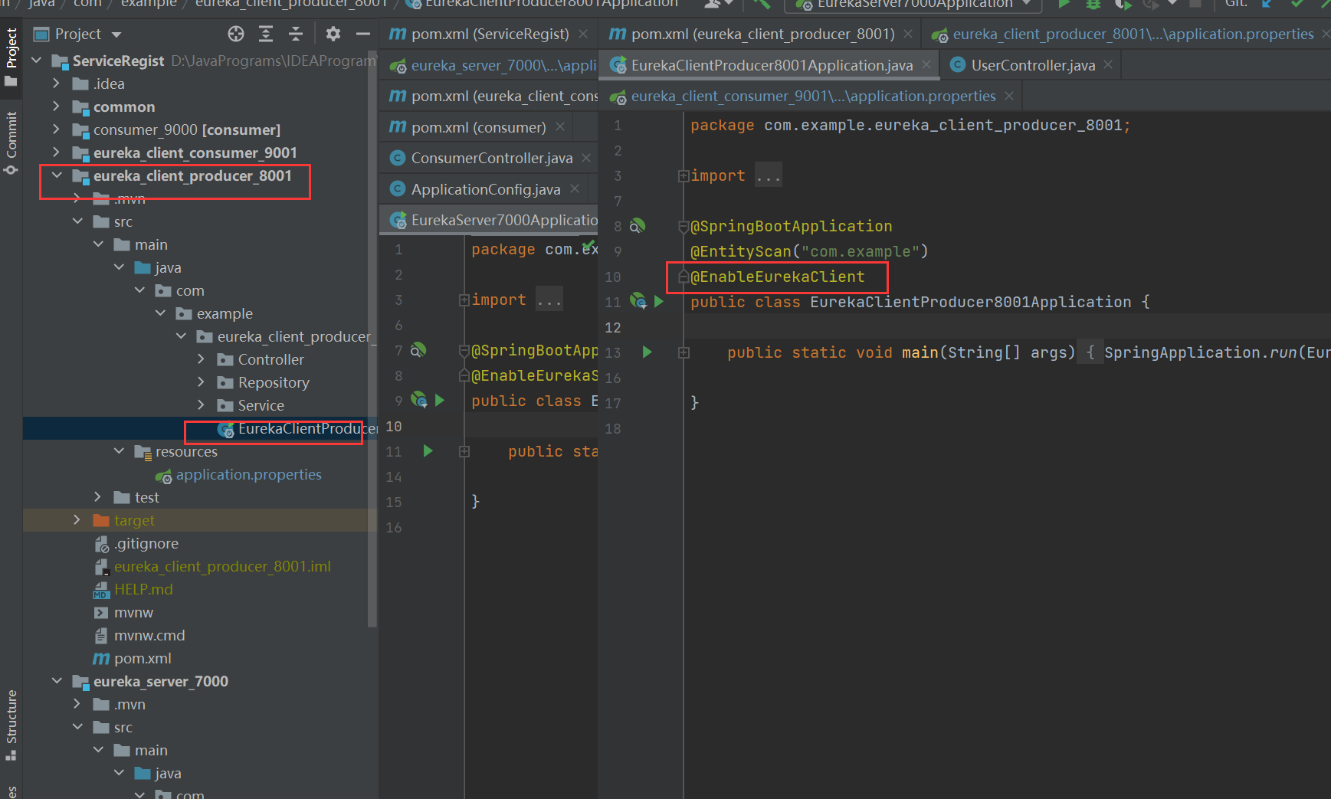Click @EnableEurekaClient annotation in code
Image resolution: width=1331 pixels, height=799 pixels.
pyautogui.click(x=777, y=277)
